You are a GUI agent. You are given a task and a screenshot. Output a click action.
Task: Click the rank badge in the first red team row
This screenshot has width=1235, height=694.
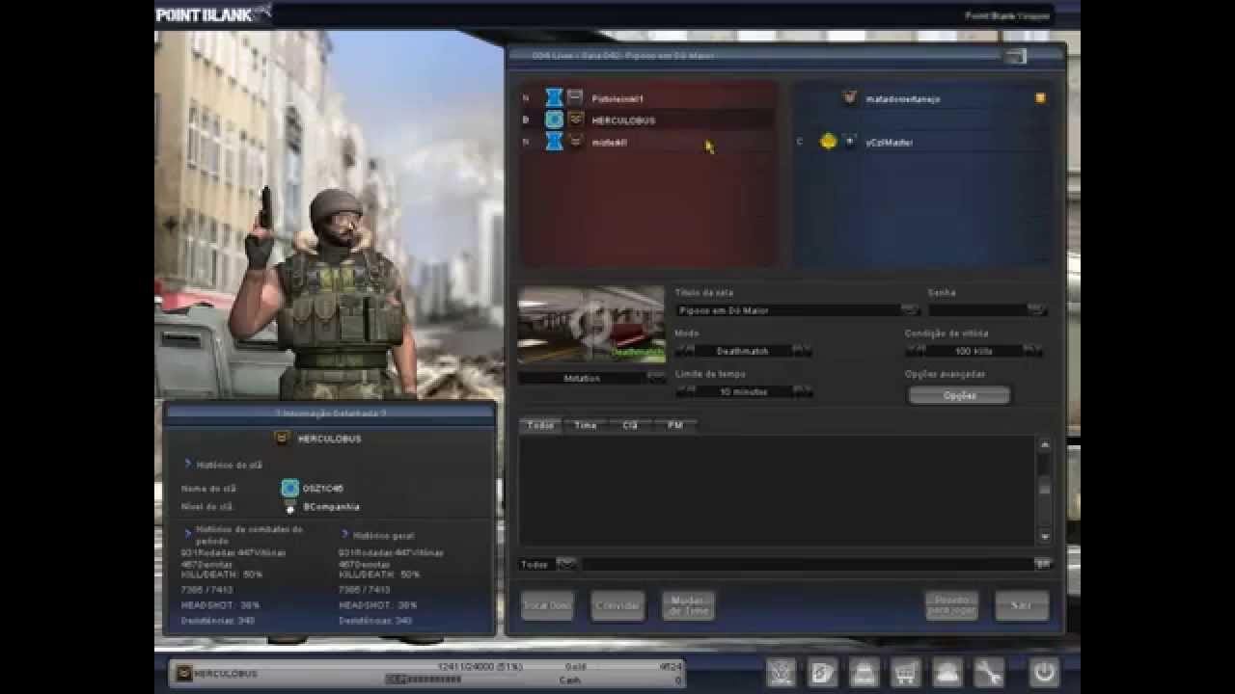[575, 97]
